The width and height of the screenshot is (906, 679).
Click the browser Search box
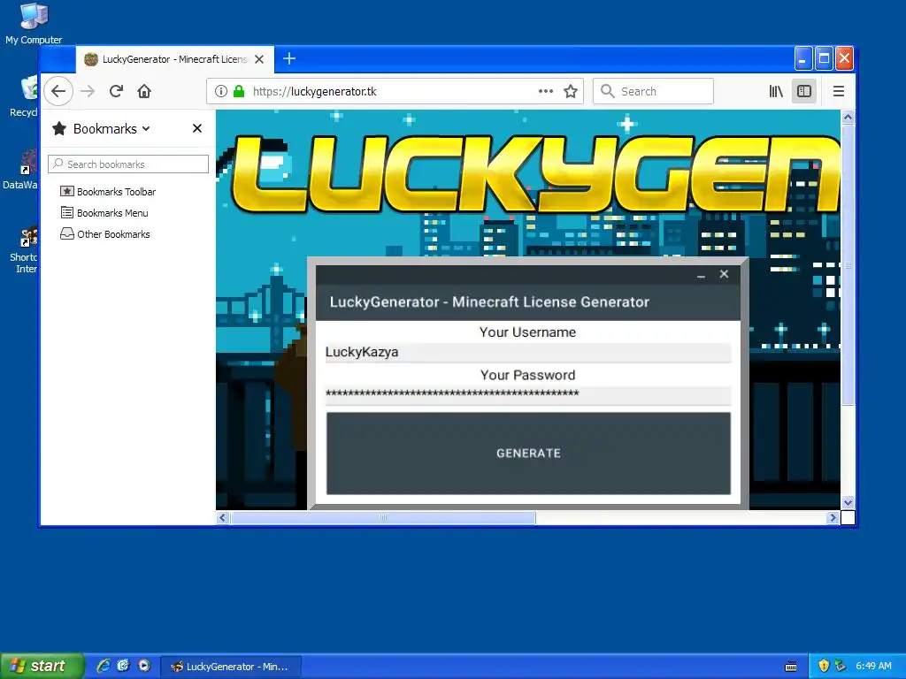653,91
